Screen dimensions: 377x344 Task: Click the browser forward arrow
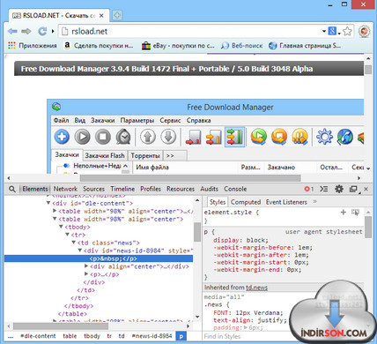coord(26,31)
